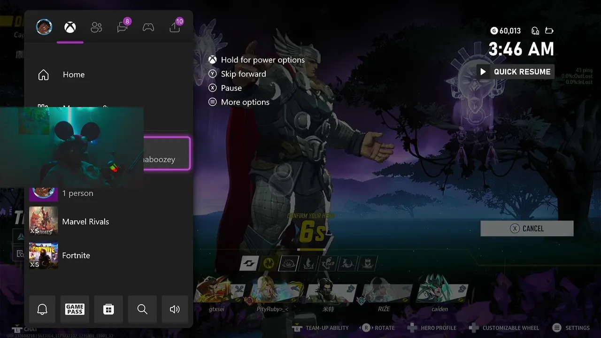
Task: Open the in-game Chat prompt
Action: tap(25, 329)
